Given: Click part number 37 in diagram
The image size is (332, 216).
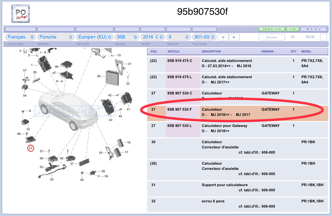Looking at the screenshot, I should [72, 164].
